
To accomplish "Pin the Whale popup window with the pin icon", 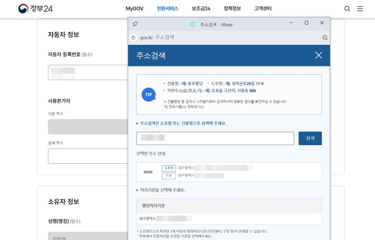I will (135, 24).
